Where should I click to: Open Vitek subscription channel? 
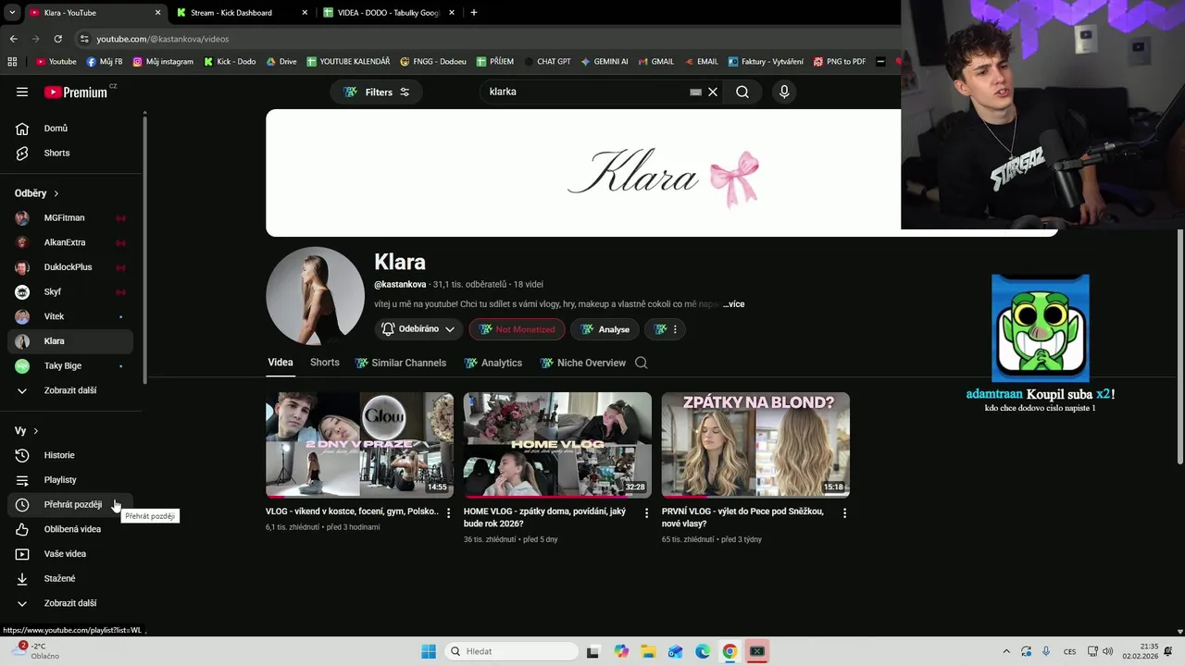pos(70,316)
